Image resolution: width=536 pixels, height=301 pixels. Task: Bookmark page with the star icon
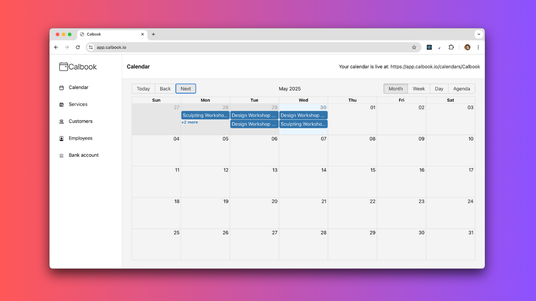point(414,47)
